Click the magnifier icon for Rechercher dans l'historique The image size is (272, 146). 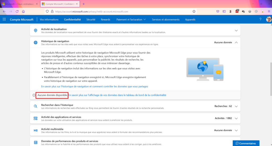click(x=36, y=106)
